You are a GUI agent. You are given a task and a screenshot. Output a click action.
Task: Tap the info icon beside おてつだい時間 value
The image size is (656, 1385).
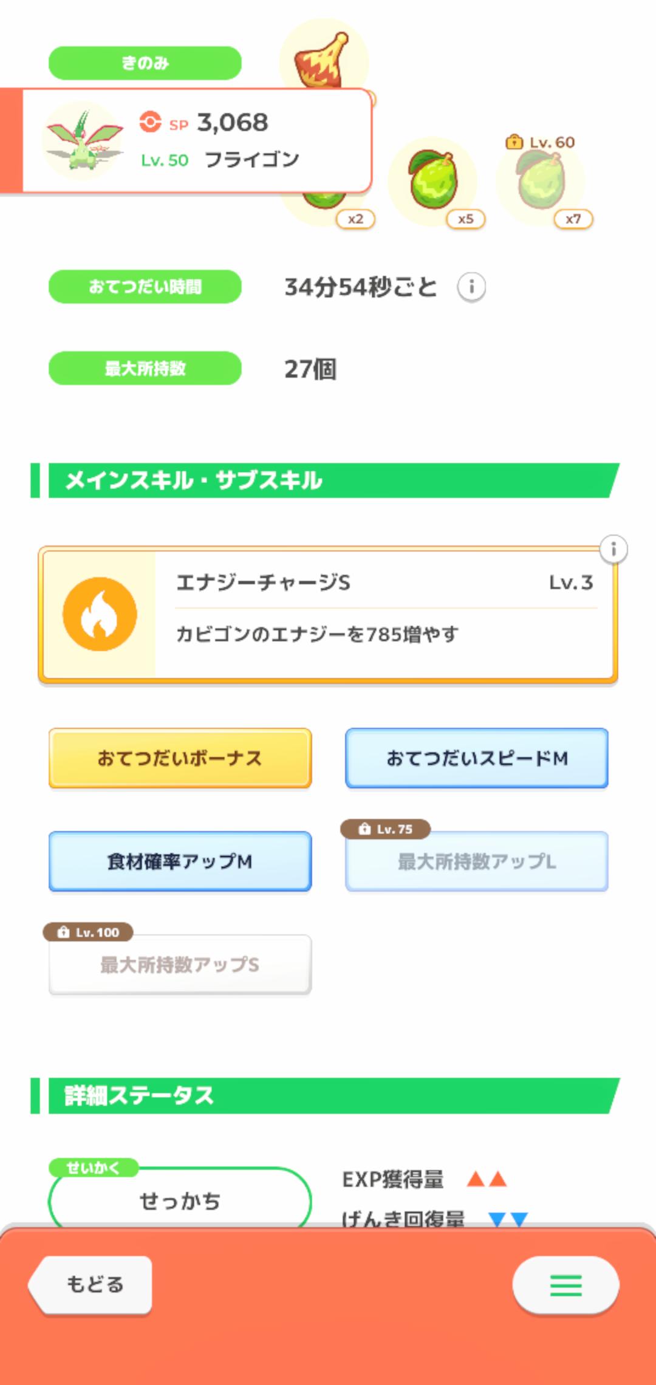point(471,287)
